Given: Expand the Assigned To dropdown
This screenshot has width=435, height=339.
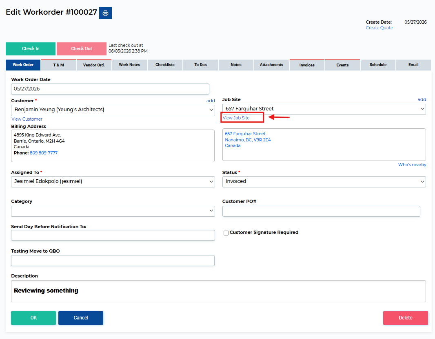Looking at the screenshot, I should (113, 182).
